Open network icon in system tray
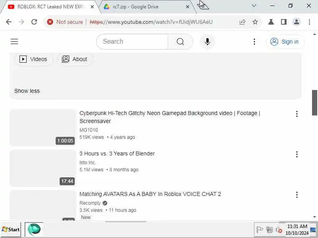 [270, 230]
